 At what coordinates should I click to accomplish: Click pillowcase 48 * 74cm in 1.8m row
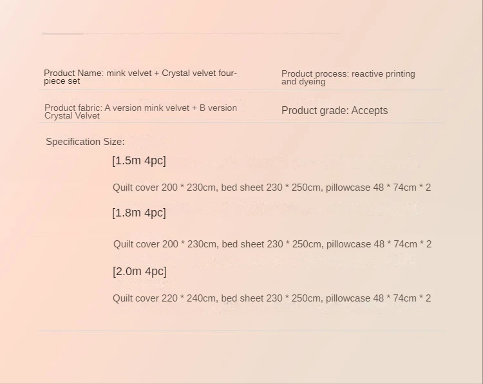point(372,244)
